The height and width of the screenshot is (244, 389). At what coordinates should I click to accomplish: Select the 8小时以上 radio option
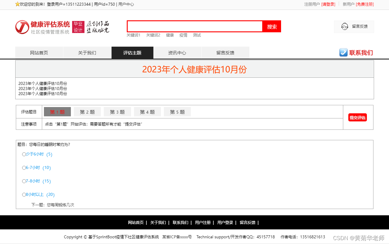[x=24, y=195]
